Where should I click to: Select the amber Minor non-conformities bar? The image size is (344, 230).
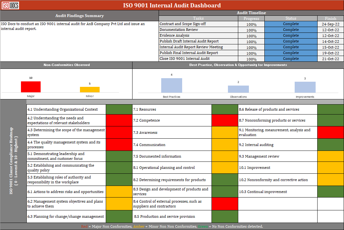[90, 89]
